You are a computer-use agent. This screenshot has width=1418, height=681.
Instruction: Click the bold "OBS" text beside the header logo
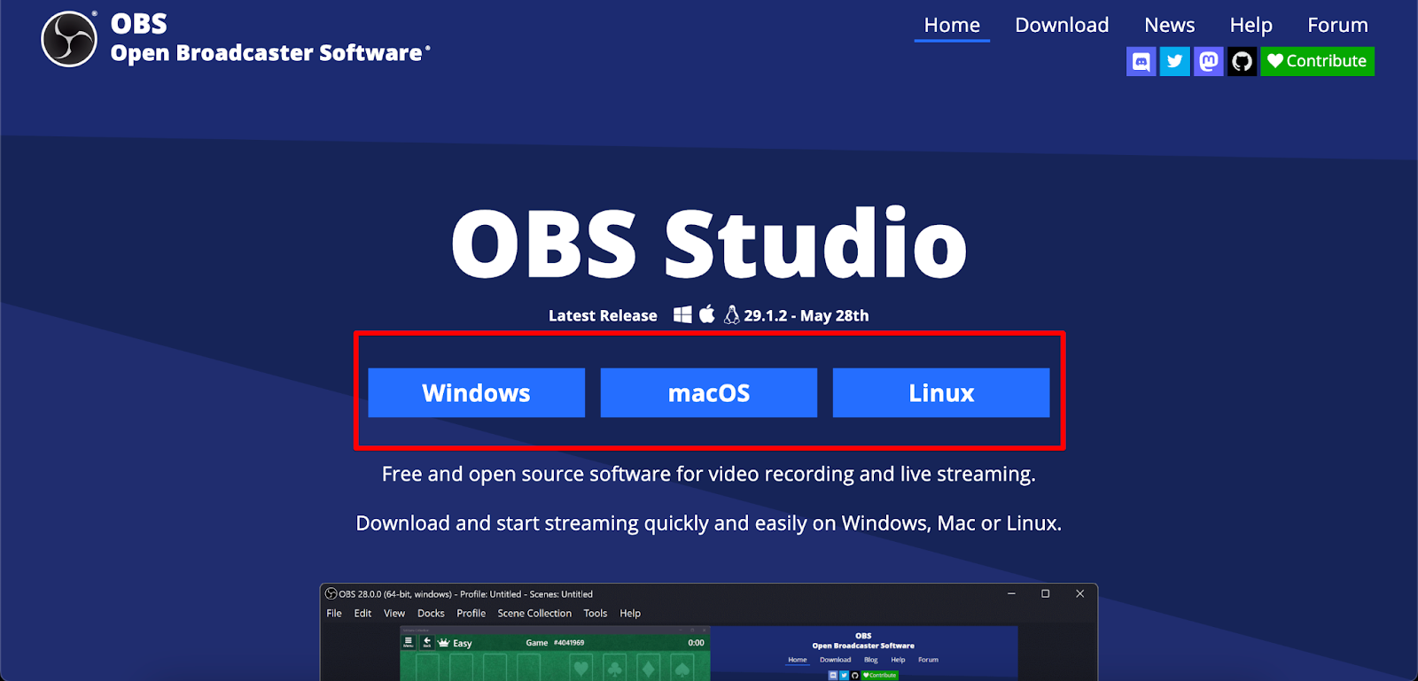click(139, 24)
